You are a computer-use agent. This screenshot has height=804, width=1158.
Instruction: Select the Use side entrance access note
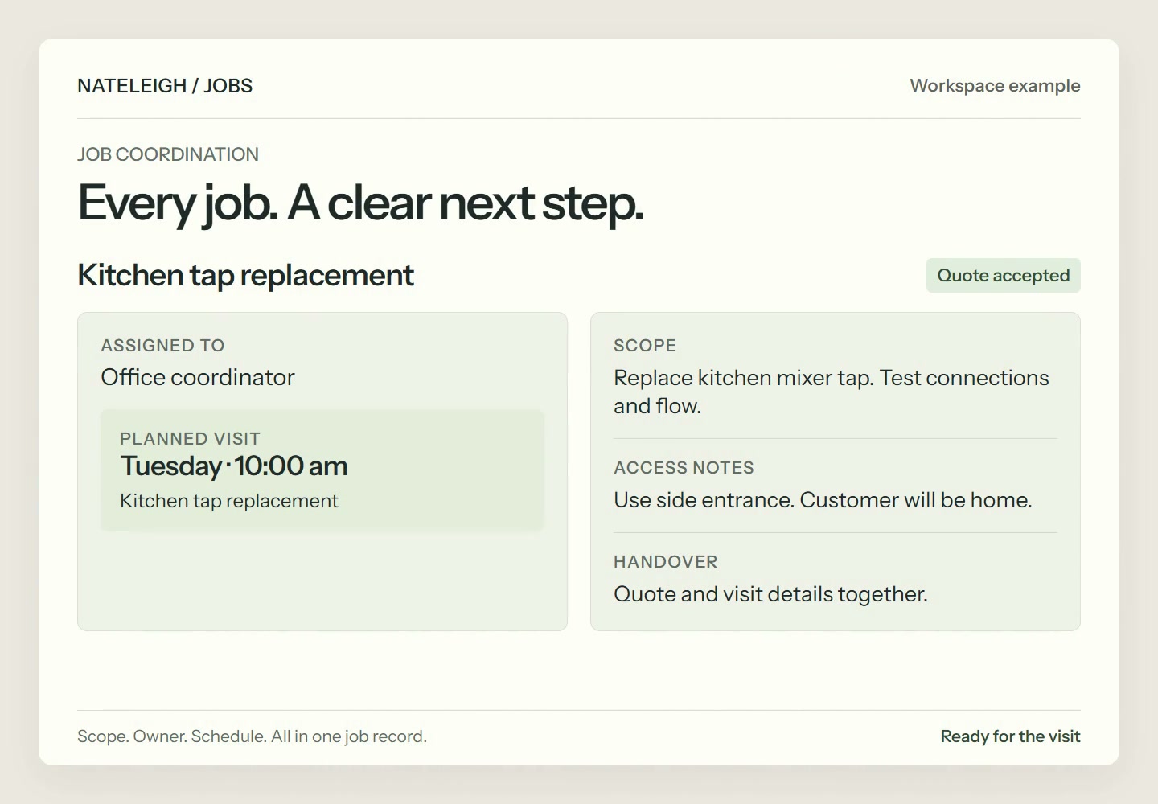tap(823, 500)
